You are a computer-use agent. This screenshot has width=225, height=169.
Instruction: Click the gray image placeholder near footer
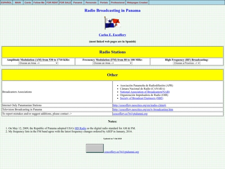[95, 148]
